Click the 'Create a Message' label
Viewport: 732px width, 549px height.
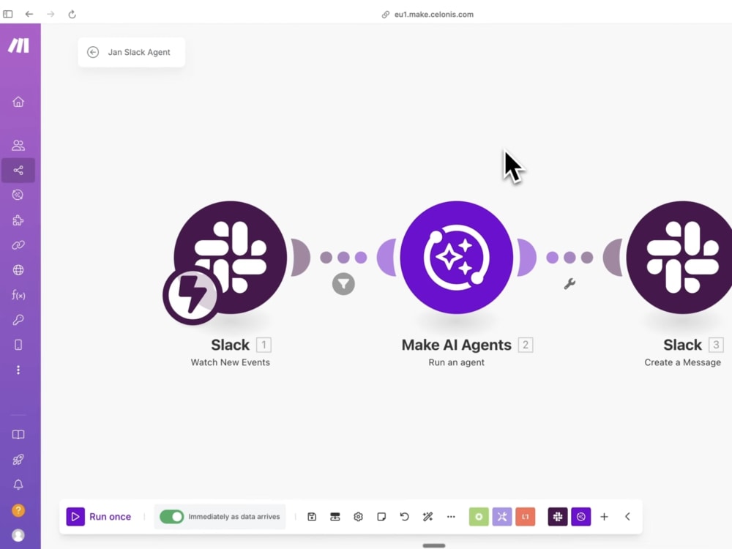(682, 362)
